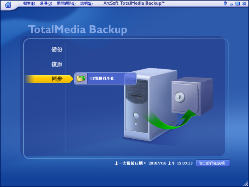Click the question mark help icon
Screen dimensions: 249x187
coord(225,4)
